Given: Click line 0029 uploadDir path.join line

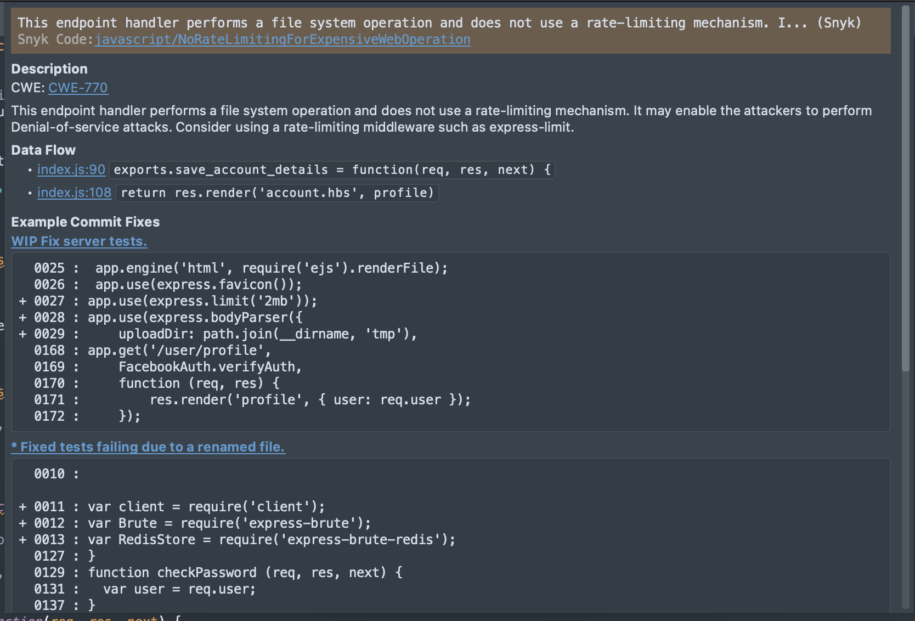Looking at the screenshot, I should (x=218, y=334).
